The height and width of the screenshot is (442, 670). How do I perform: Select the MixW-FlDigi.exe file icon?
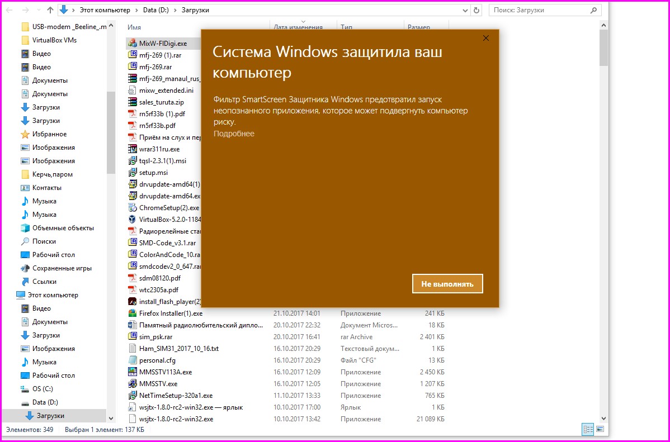[133, 43]
